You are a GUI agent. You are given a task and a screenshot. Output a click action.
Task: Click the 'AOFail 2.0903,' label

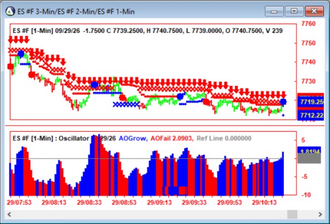172,138
